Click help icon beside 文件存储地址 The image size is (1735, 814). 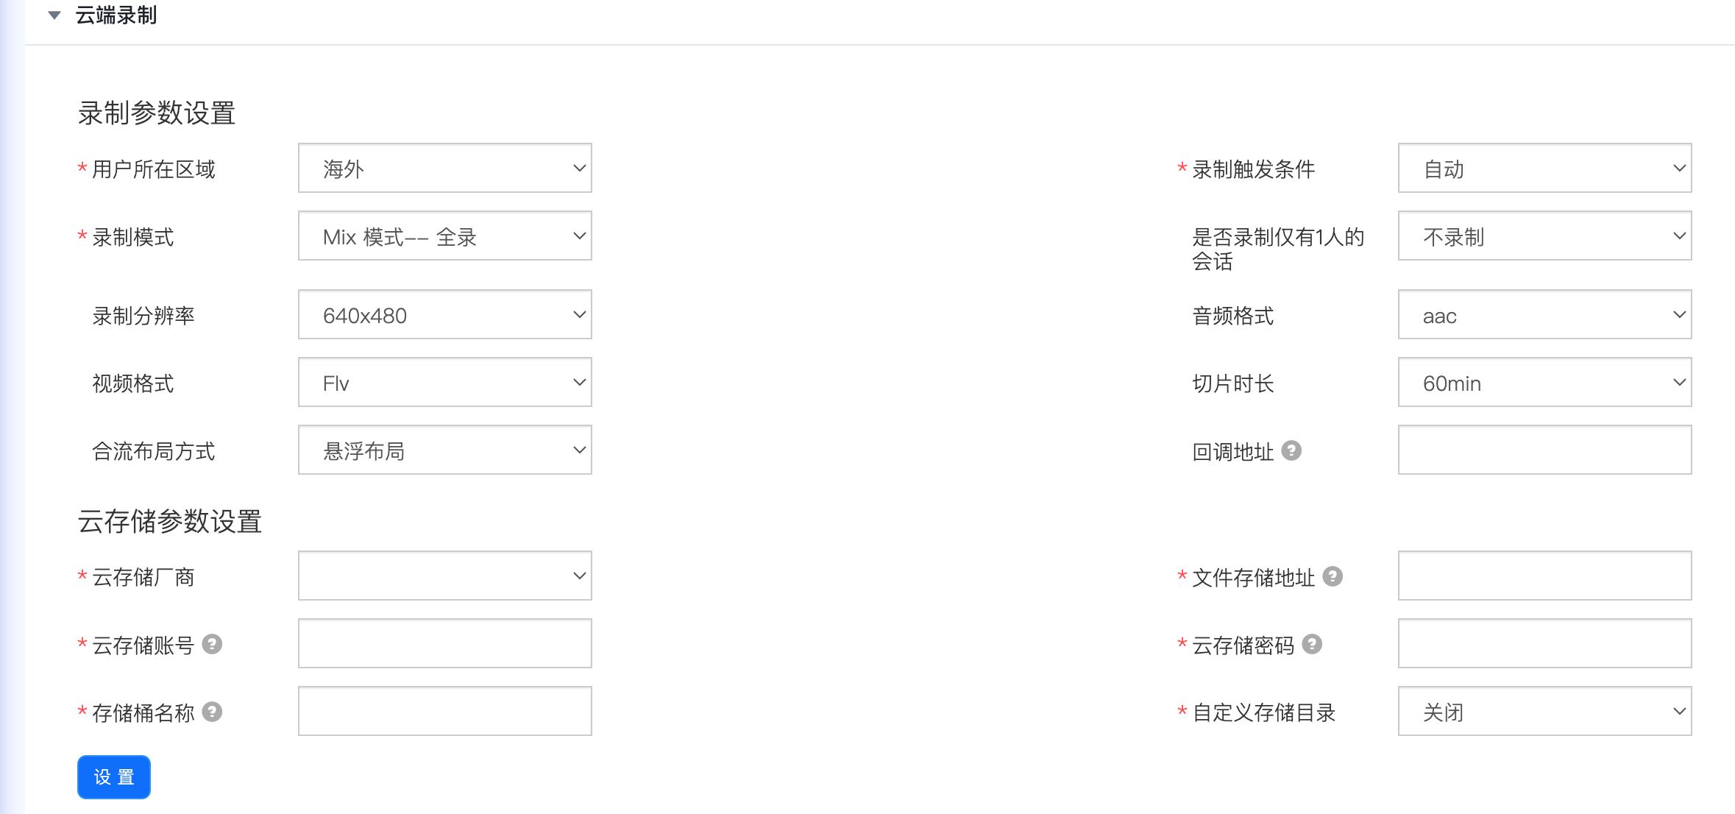tap(1333, 576)
